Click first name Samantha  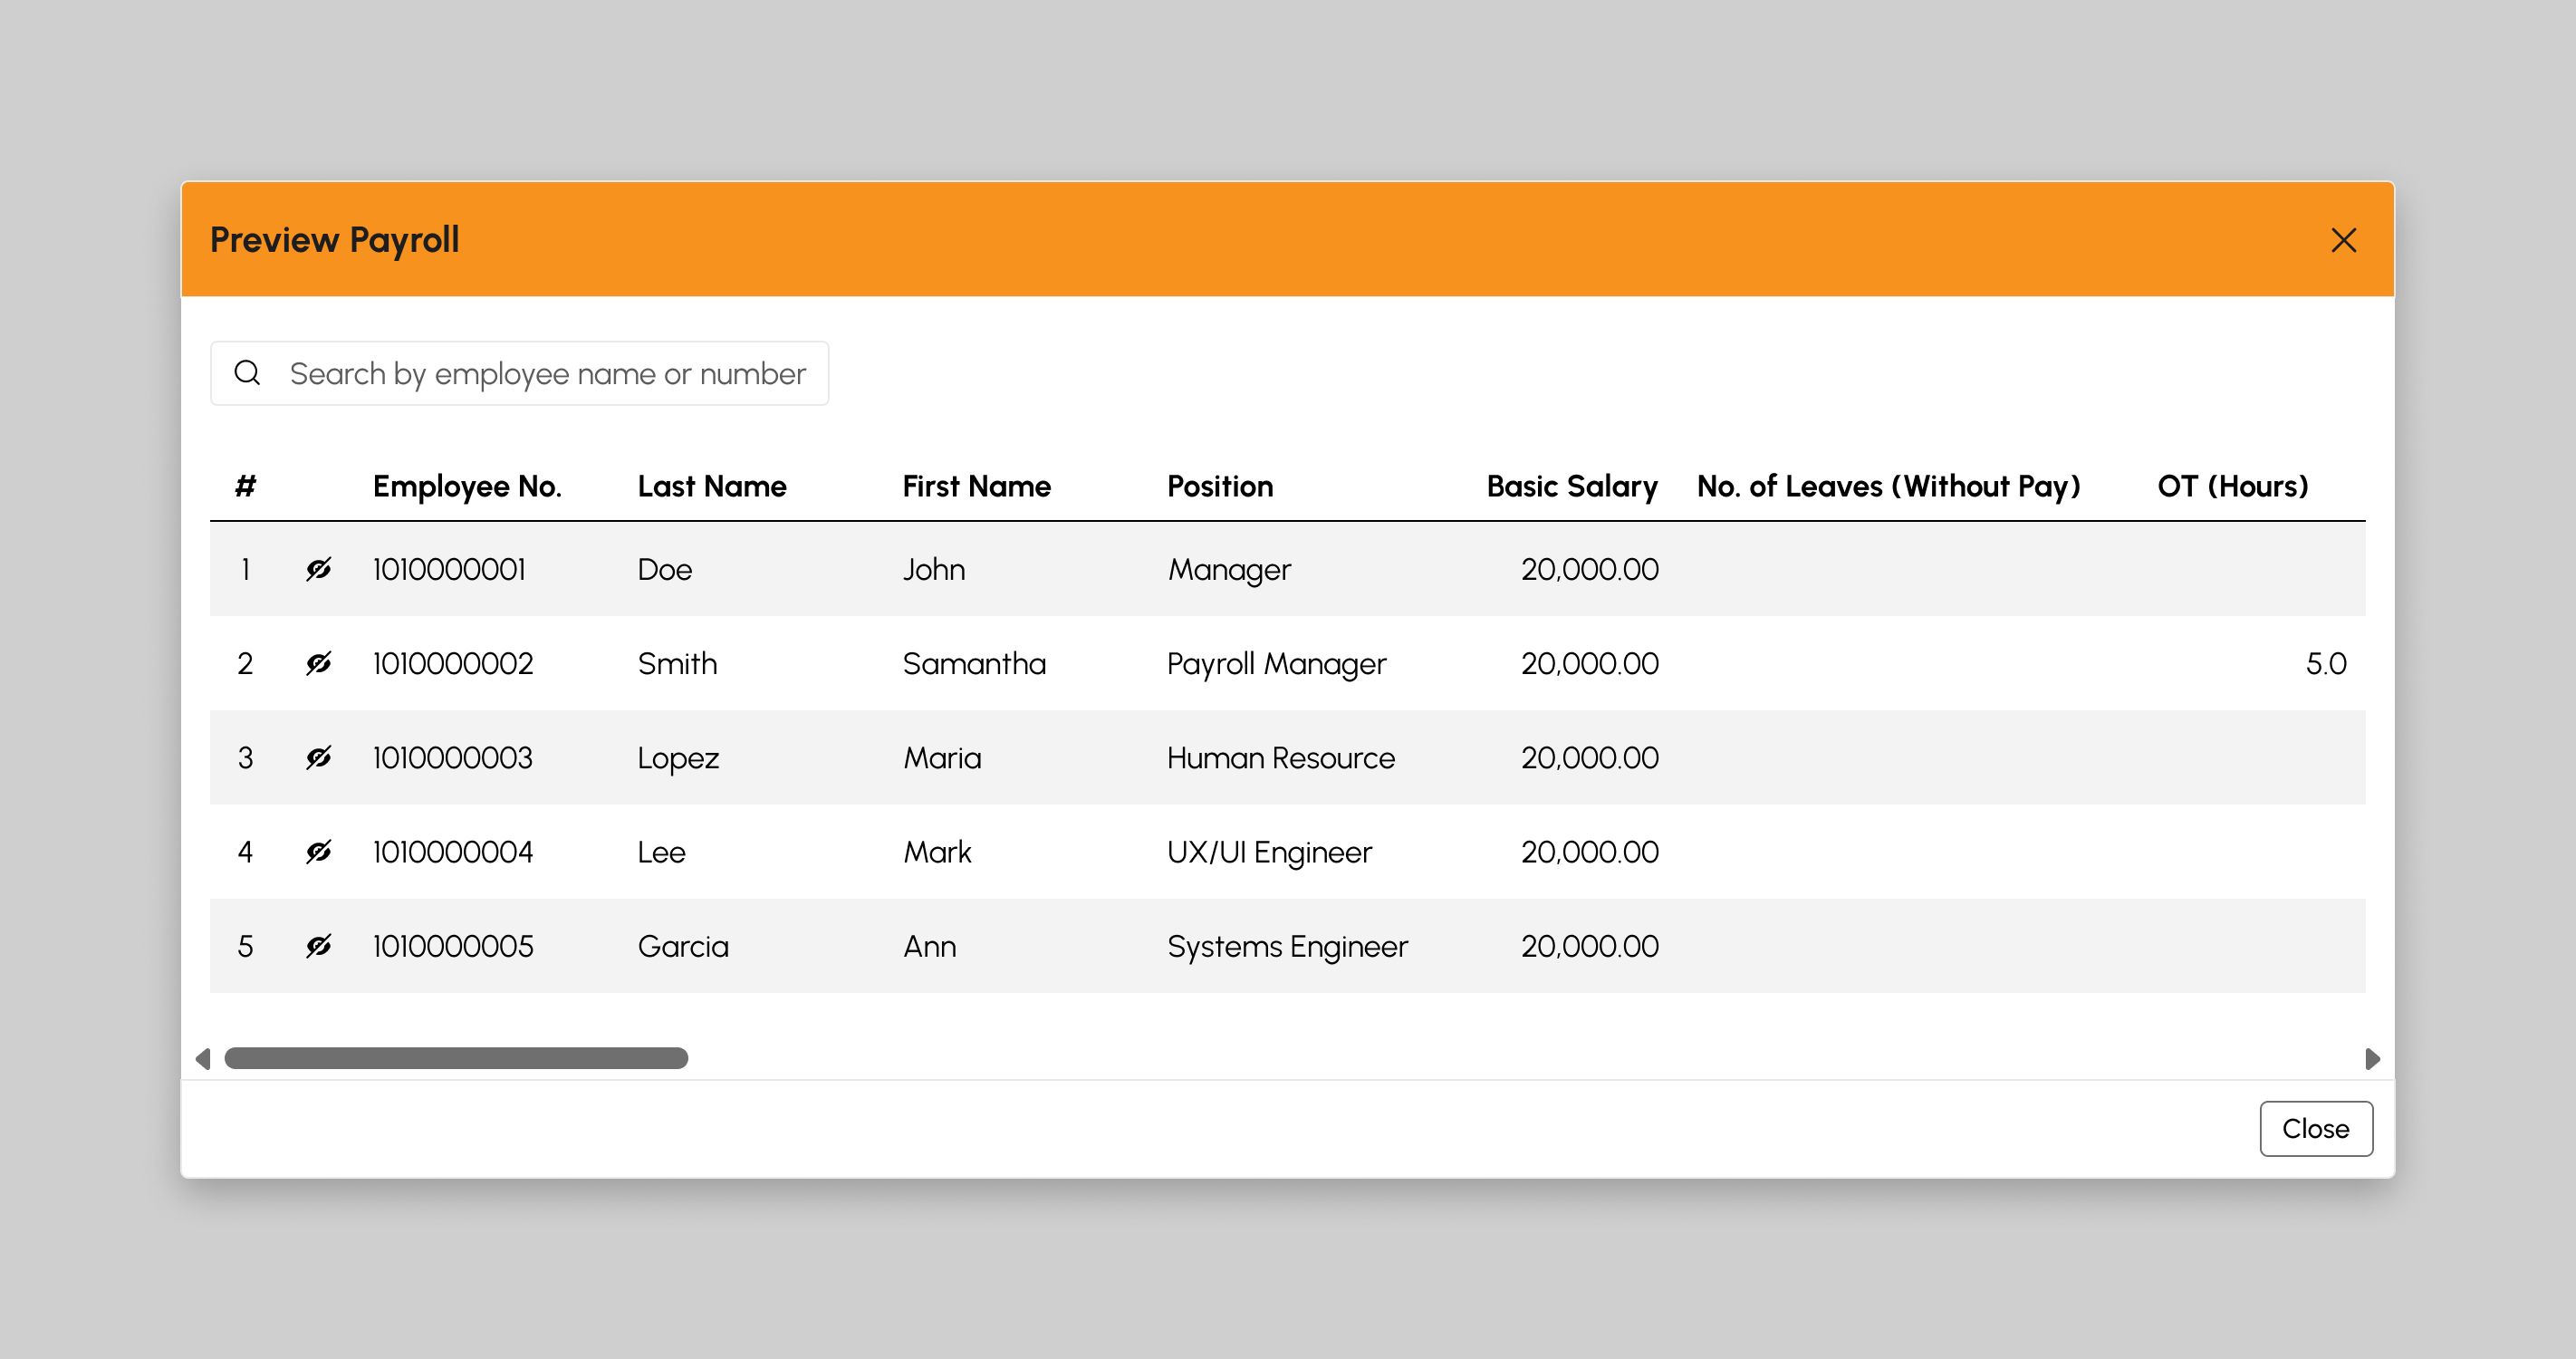pos(974,663)
